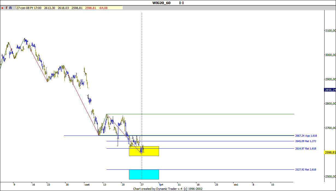Click the 3000,00 price axis label
Screen dimensions: 336x191
coord(330,55)
